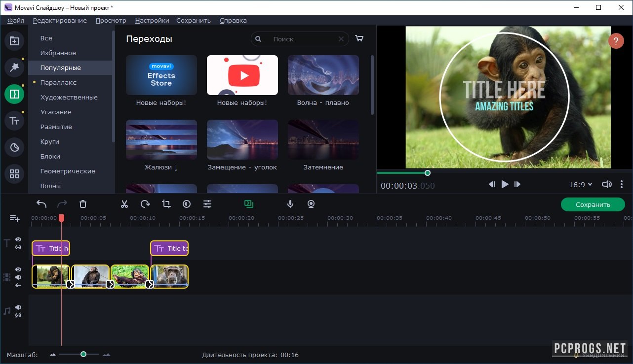Viewport: 633px width, 364px height.
Task: Mute the audio track speaker
Action: tap(18, 307)
